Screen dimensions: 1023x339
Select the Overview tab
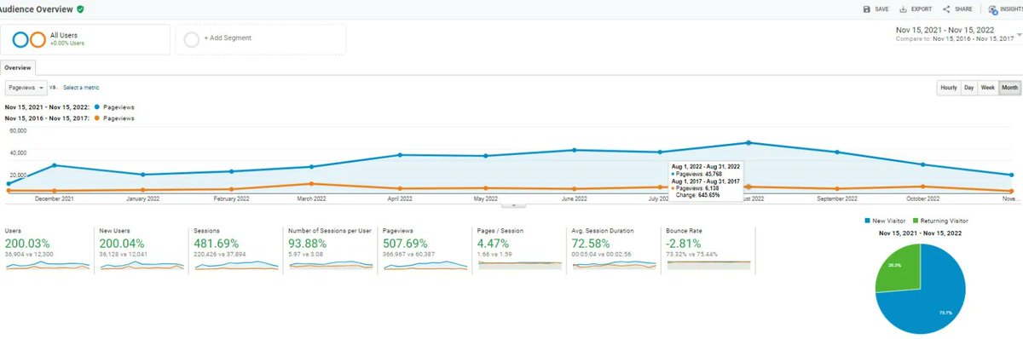tap(18, 67)
